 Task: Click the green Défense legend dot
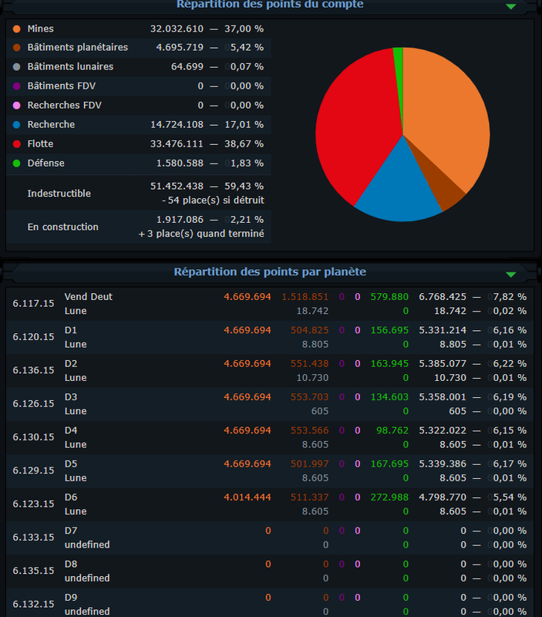tap(16, 164)
